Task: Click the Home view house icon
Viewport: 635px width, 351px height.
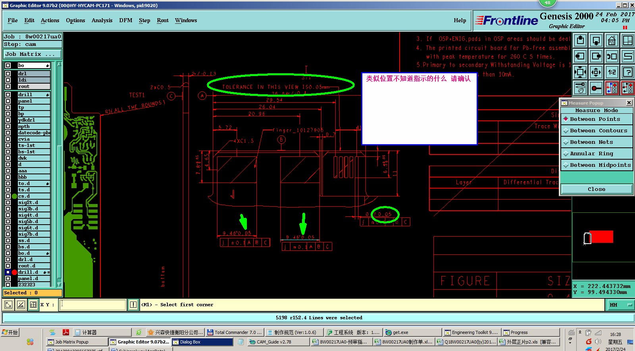Action: click(612, 40)
